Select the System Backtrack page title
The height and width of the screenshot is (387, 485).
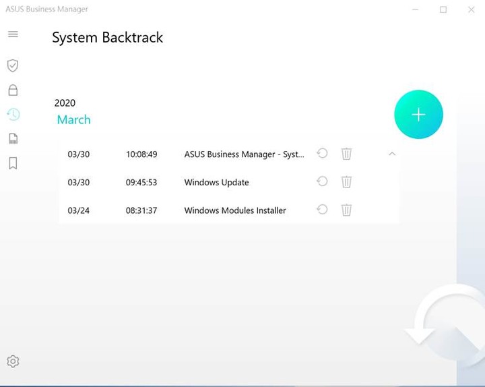tap(107, 38)
